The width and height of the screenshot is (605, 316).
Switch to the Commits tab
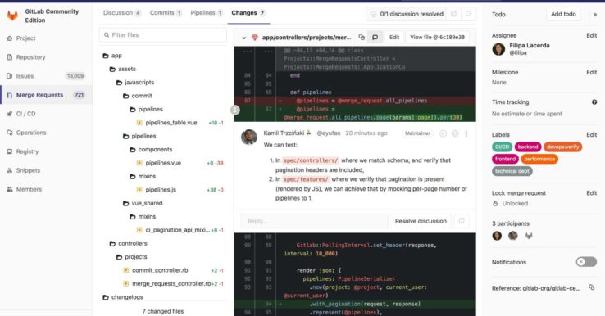tap(166, 13)
